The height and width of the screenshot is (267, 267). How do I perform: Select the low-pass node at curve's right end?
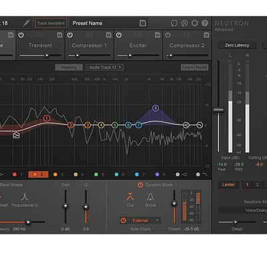(x=200, y=125)
